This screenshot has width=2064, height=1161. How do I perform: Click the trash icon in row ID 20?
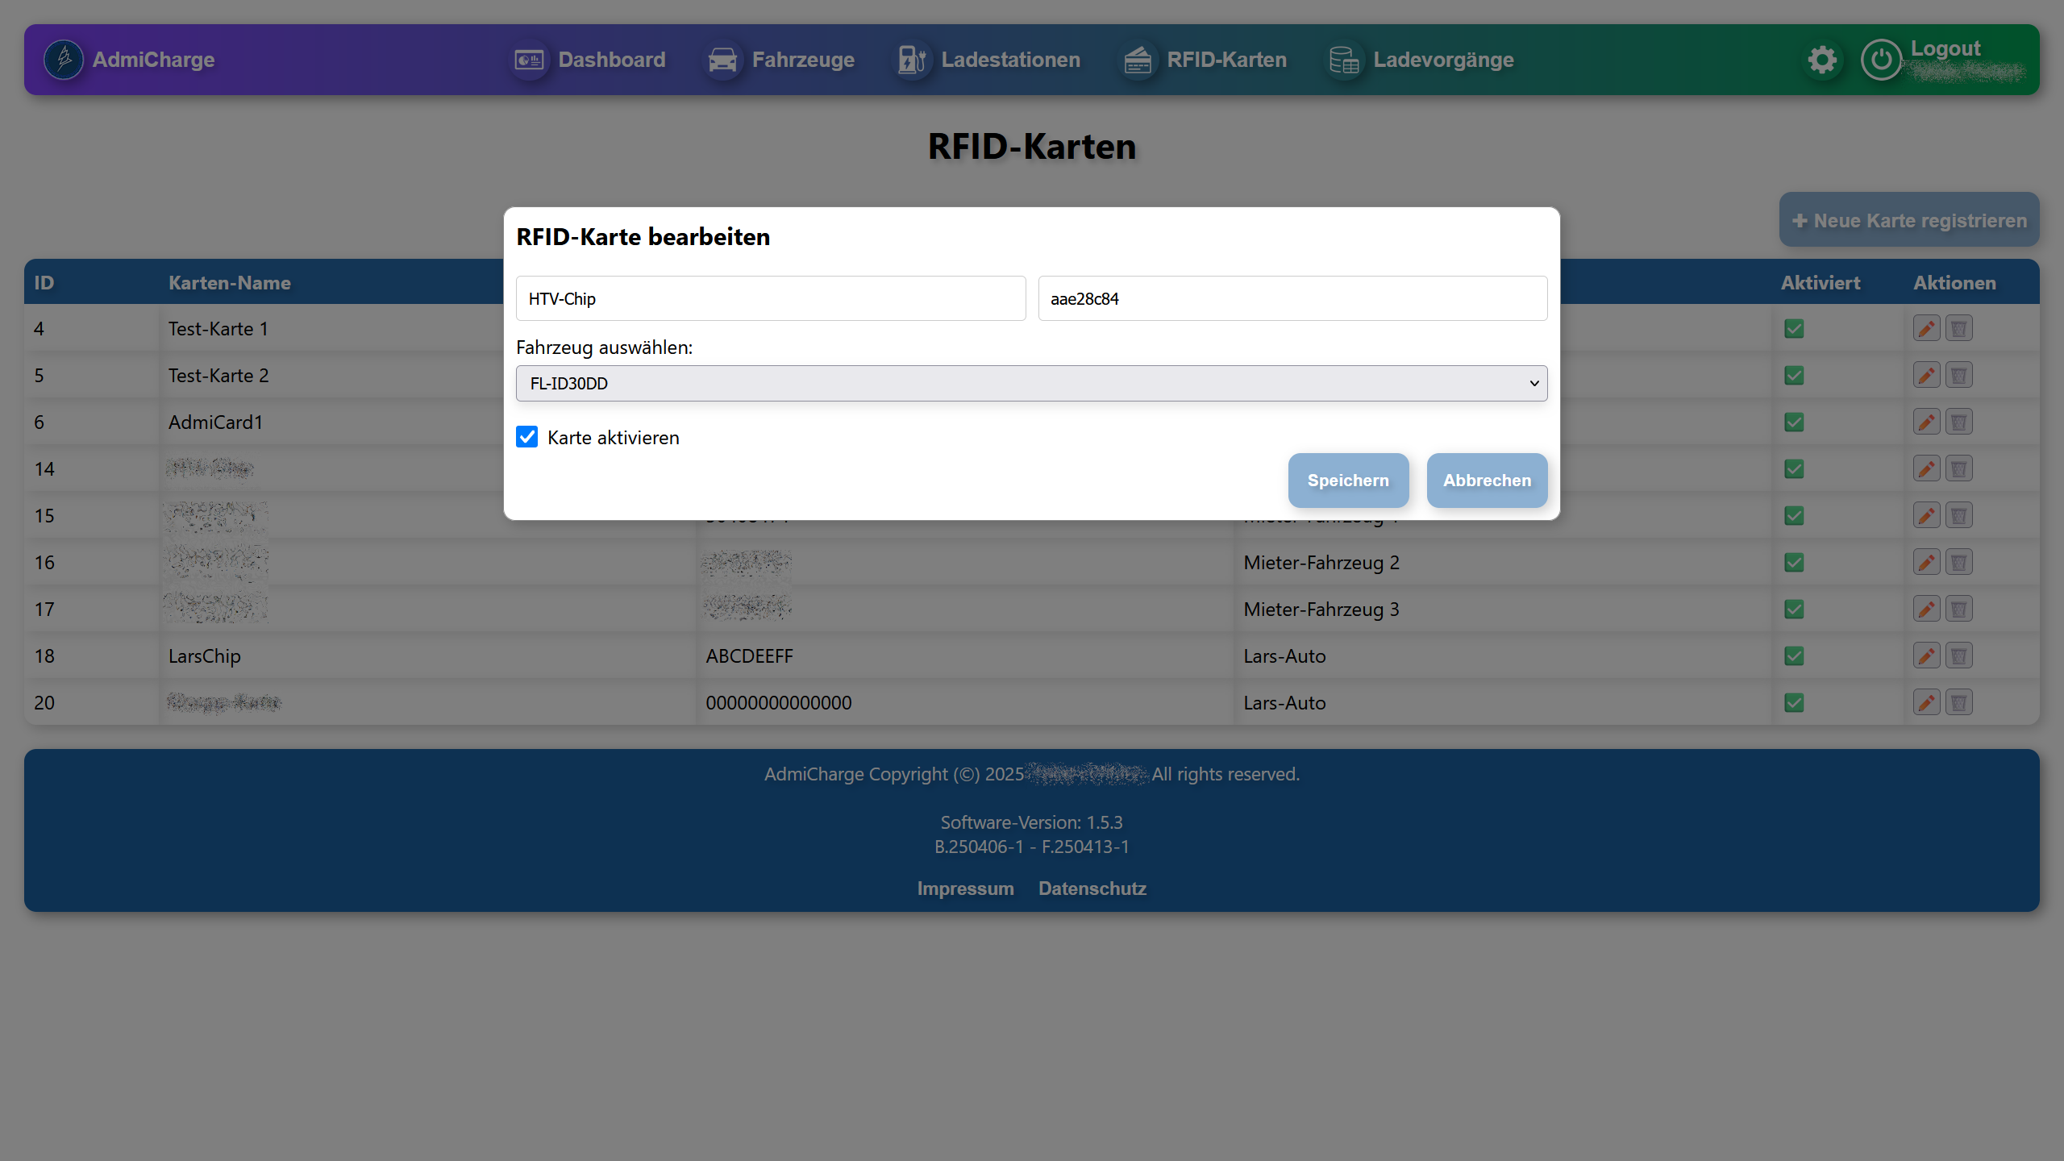[1958, 703]
